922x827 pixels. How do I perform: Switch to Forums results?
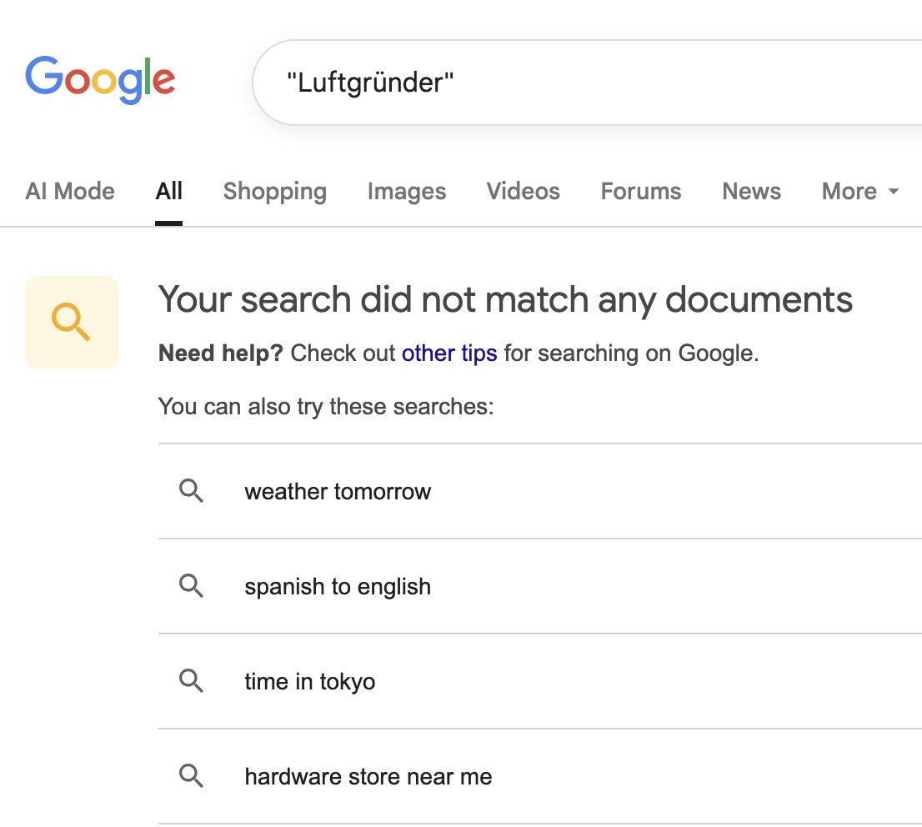point(640,191)
